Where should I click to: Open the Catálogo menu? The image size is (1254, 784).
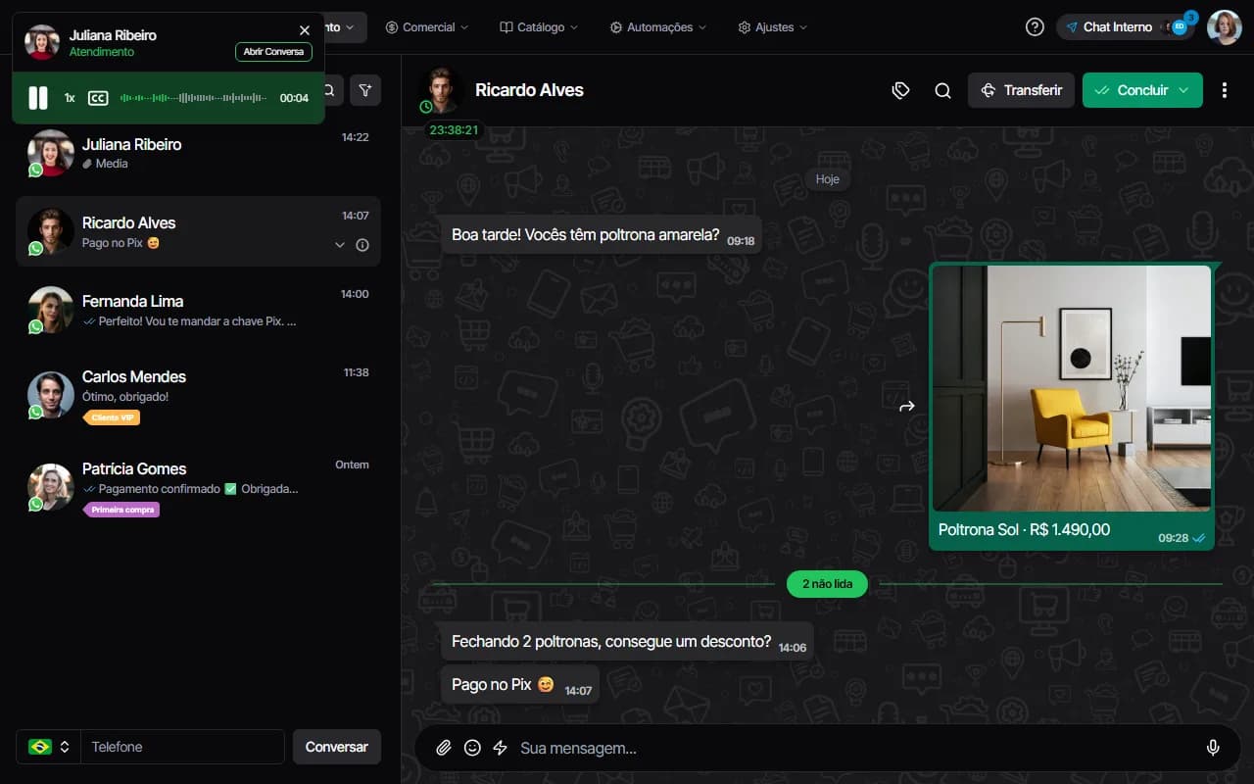pos(539,27)
